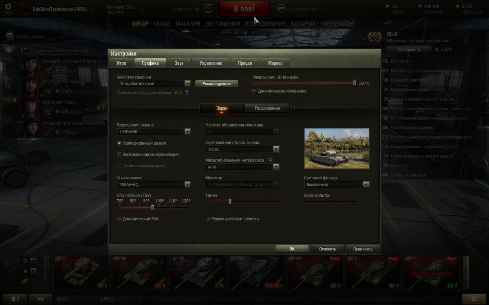The height and width of the screenshot is (305, 489).
Task: Click the info icon beside Стандартный клиент (SD)
Action: tap(187, 92)
